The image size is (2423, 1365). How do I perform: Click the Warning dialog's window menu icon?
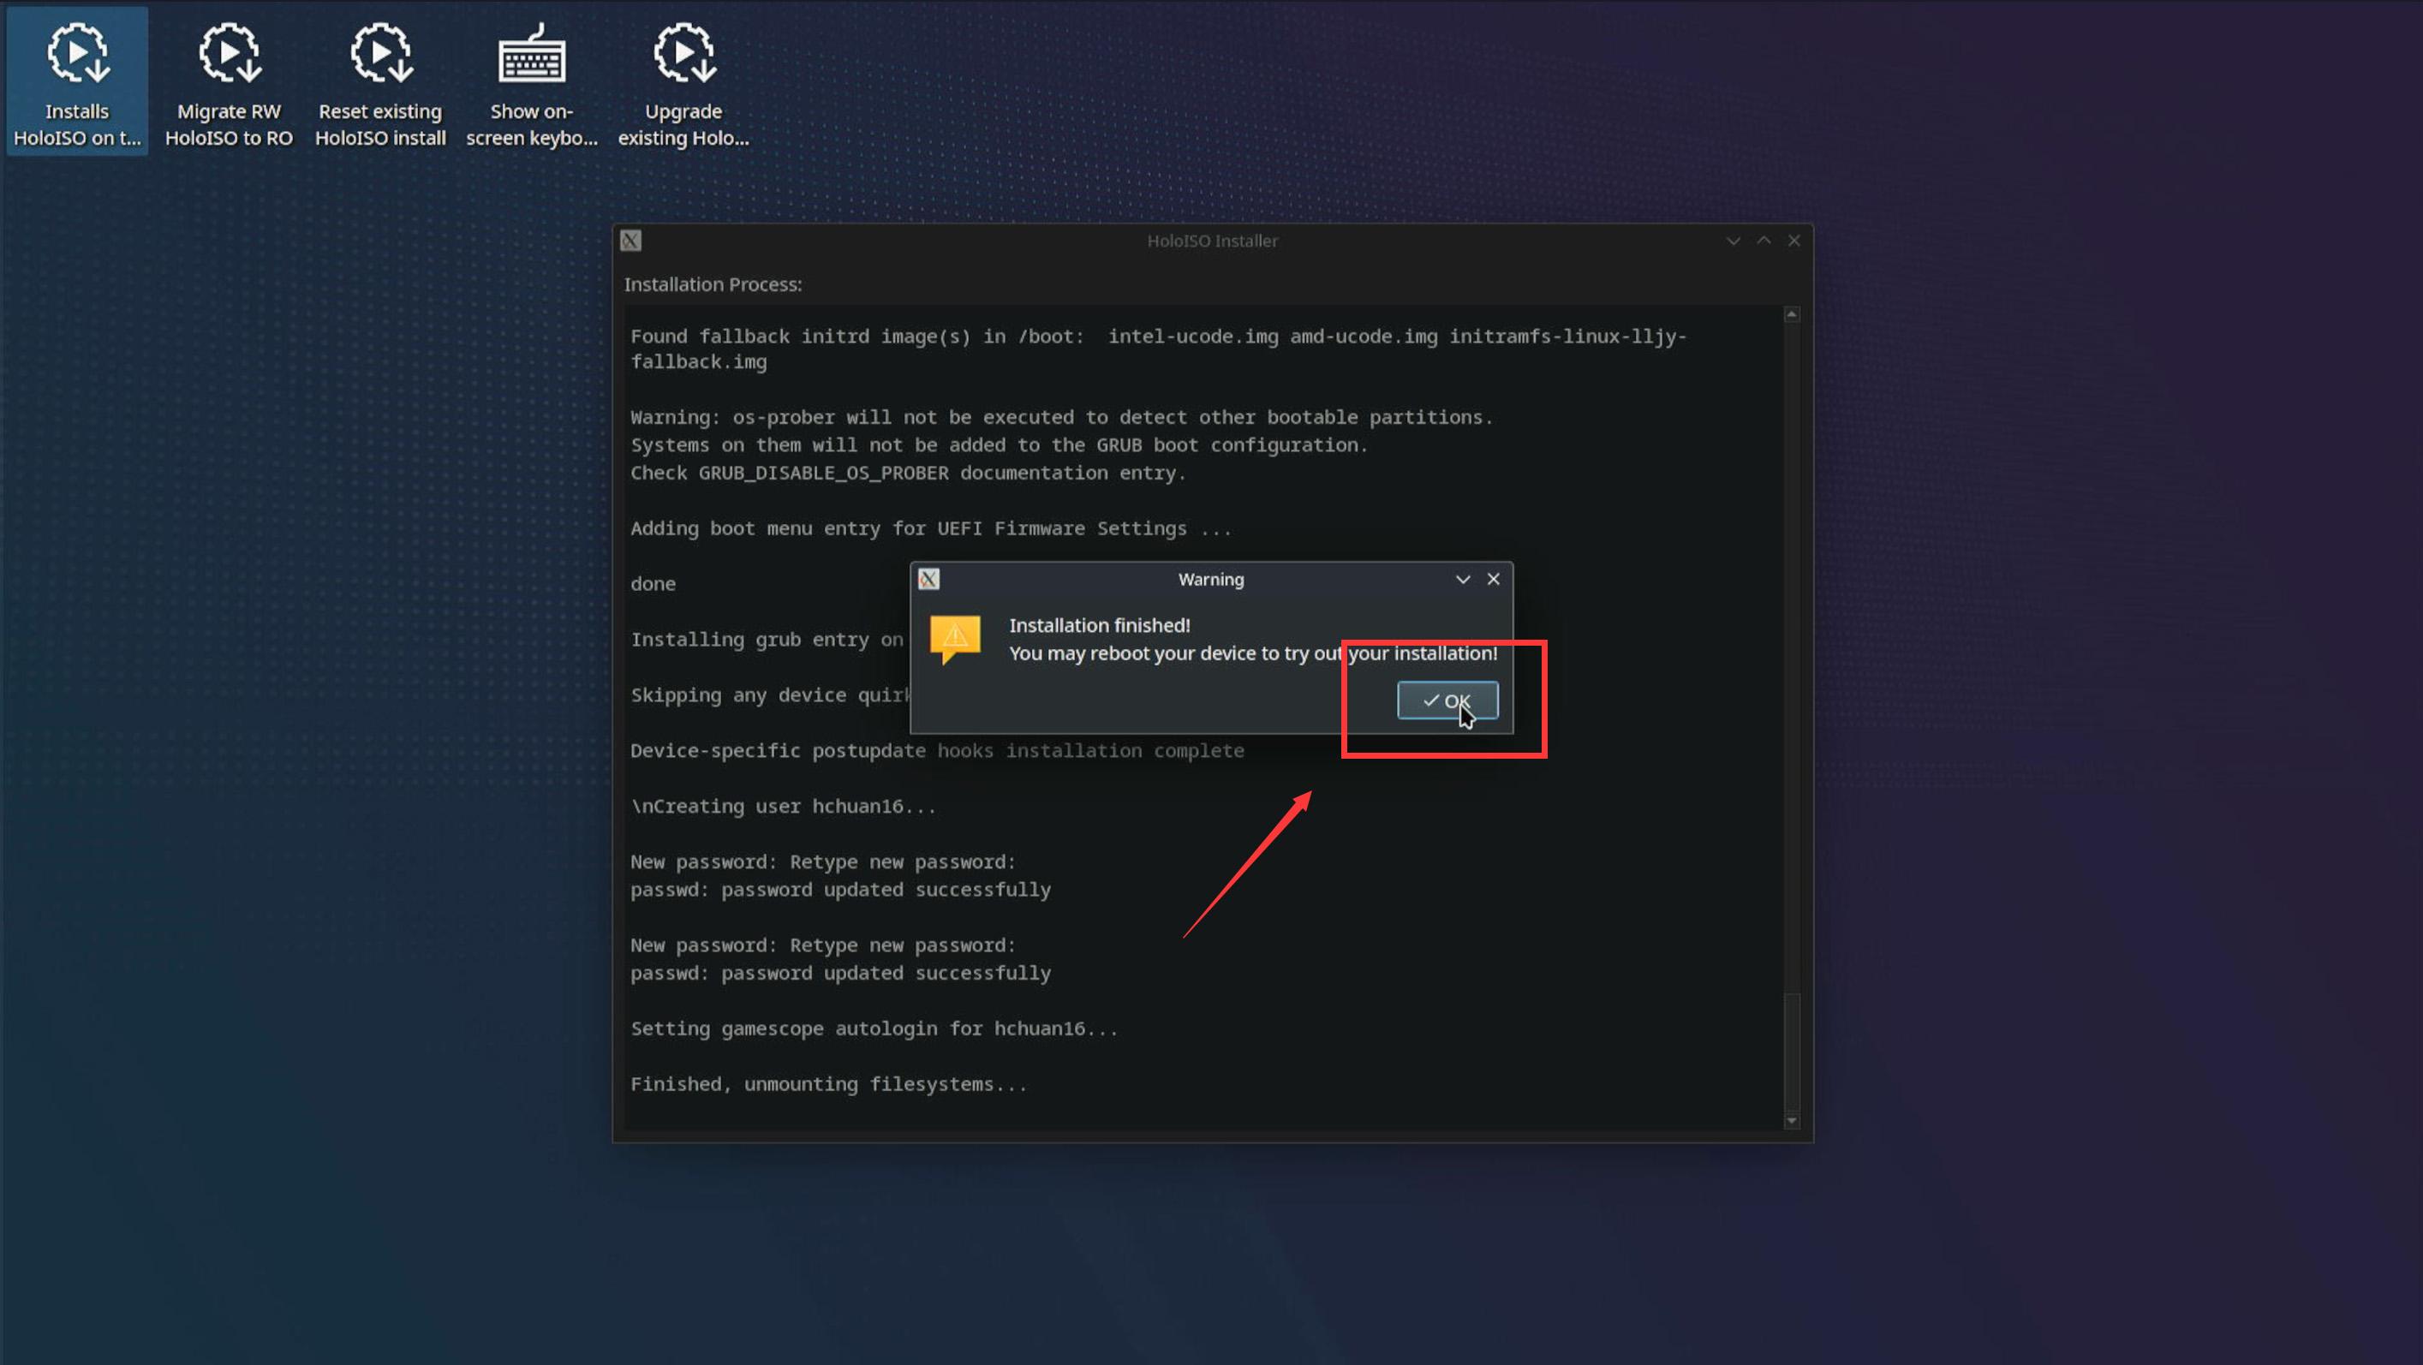tap(928, 580)
